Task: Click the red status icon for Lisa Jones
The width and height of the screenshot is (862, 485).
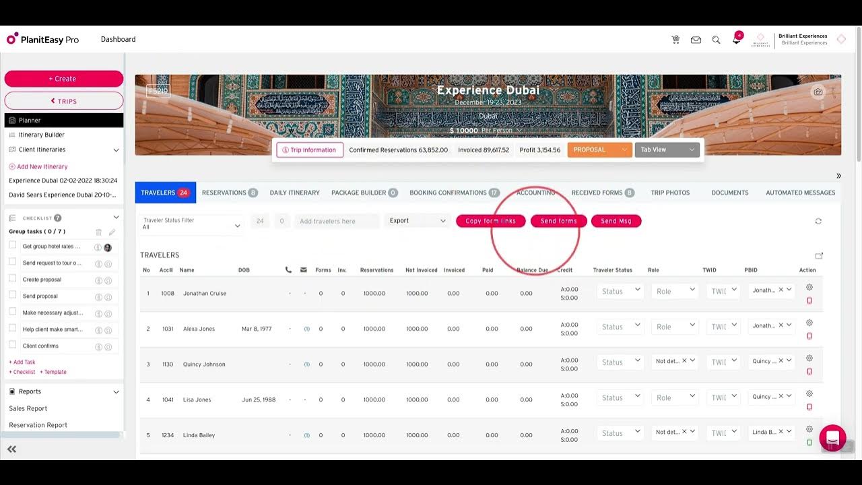Action: click(x=809, y=407)
